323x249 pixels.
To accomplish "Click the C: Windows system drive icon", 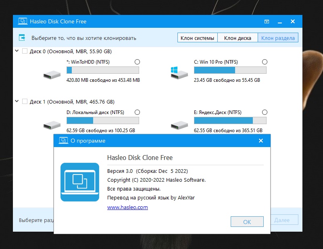I will pyautogui.click(x=179, y=73).
